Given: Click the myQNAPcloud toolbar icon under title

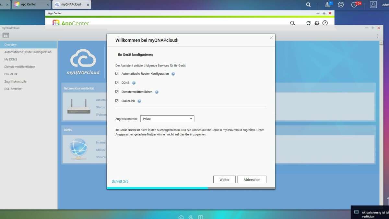Looking at the screenshot, I should (6, 35).
